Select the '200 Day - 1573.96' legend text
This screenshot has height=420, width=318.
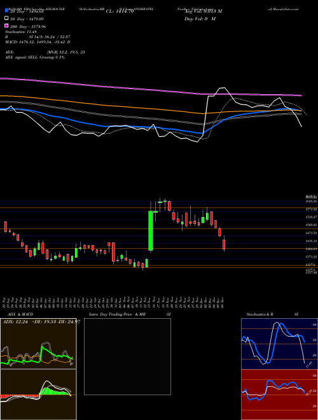pos(28,27)
